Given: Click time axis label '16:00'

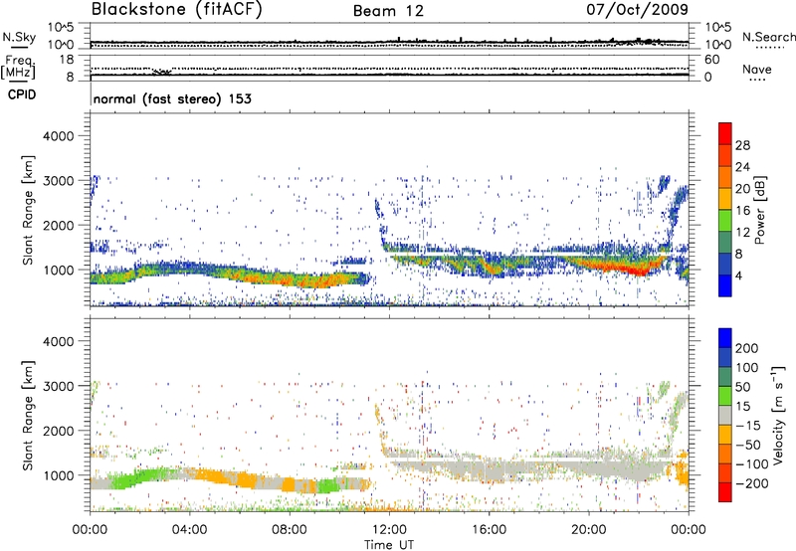Looking at the screenshot, I should click(x=489, y=530).
